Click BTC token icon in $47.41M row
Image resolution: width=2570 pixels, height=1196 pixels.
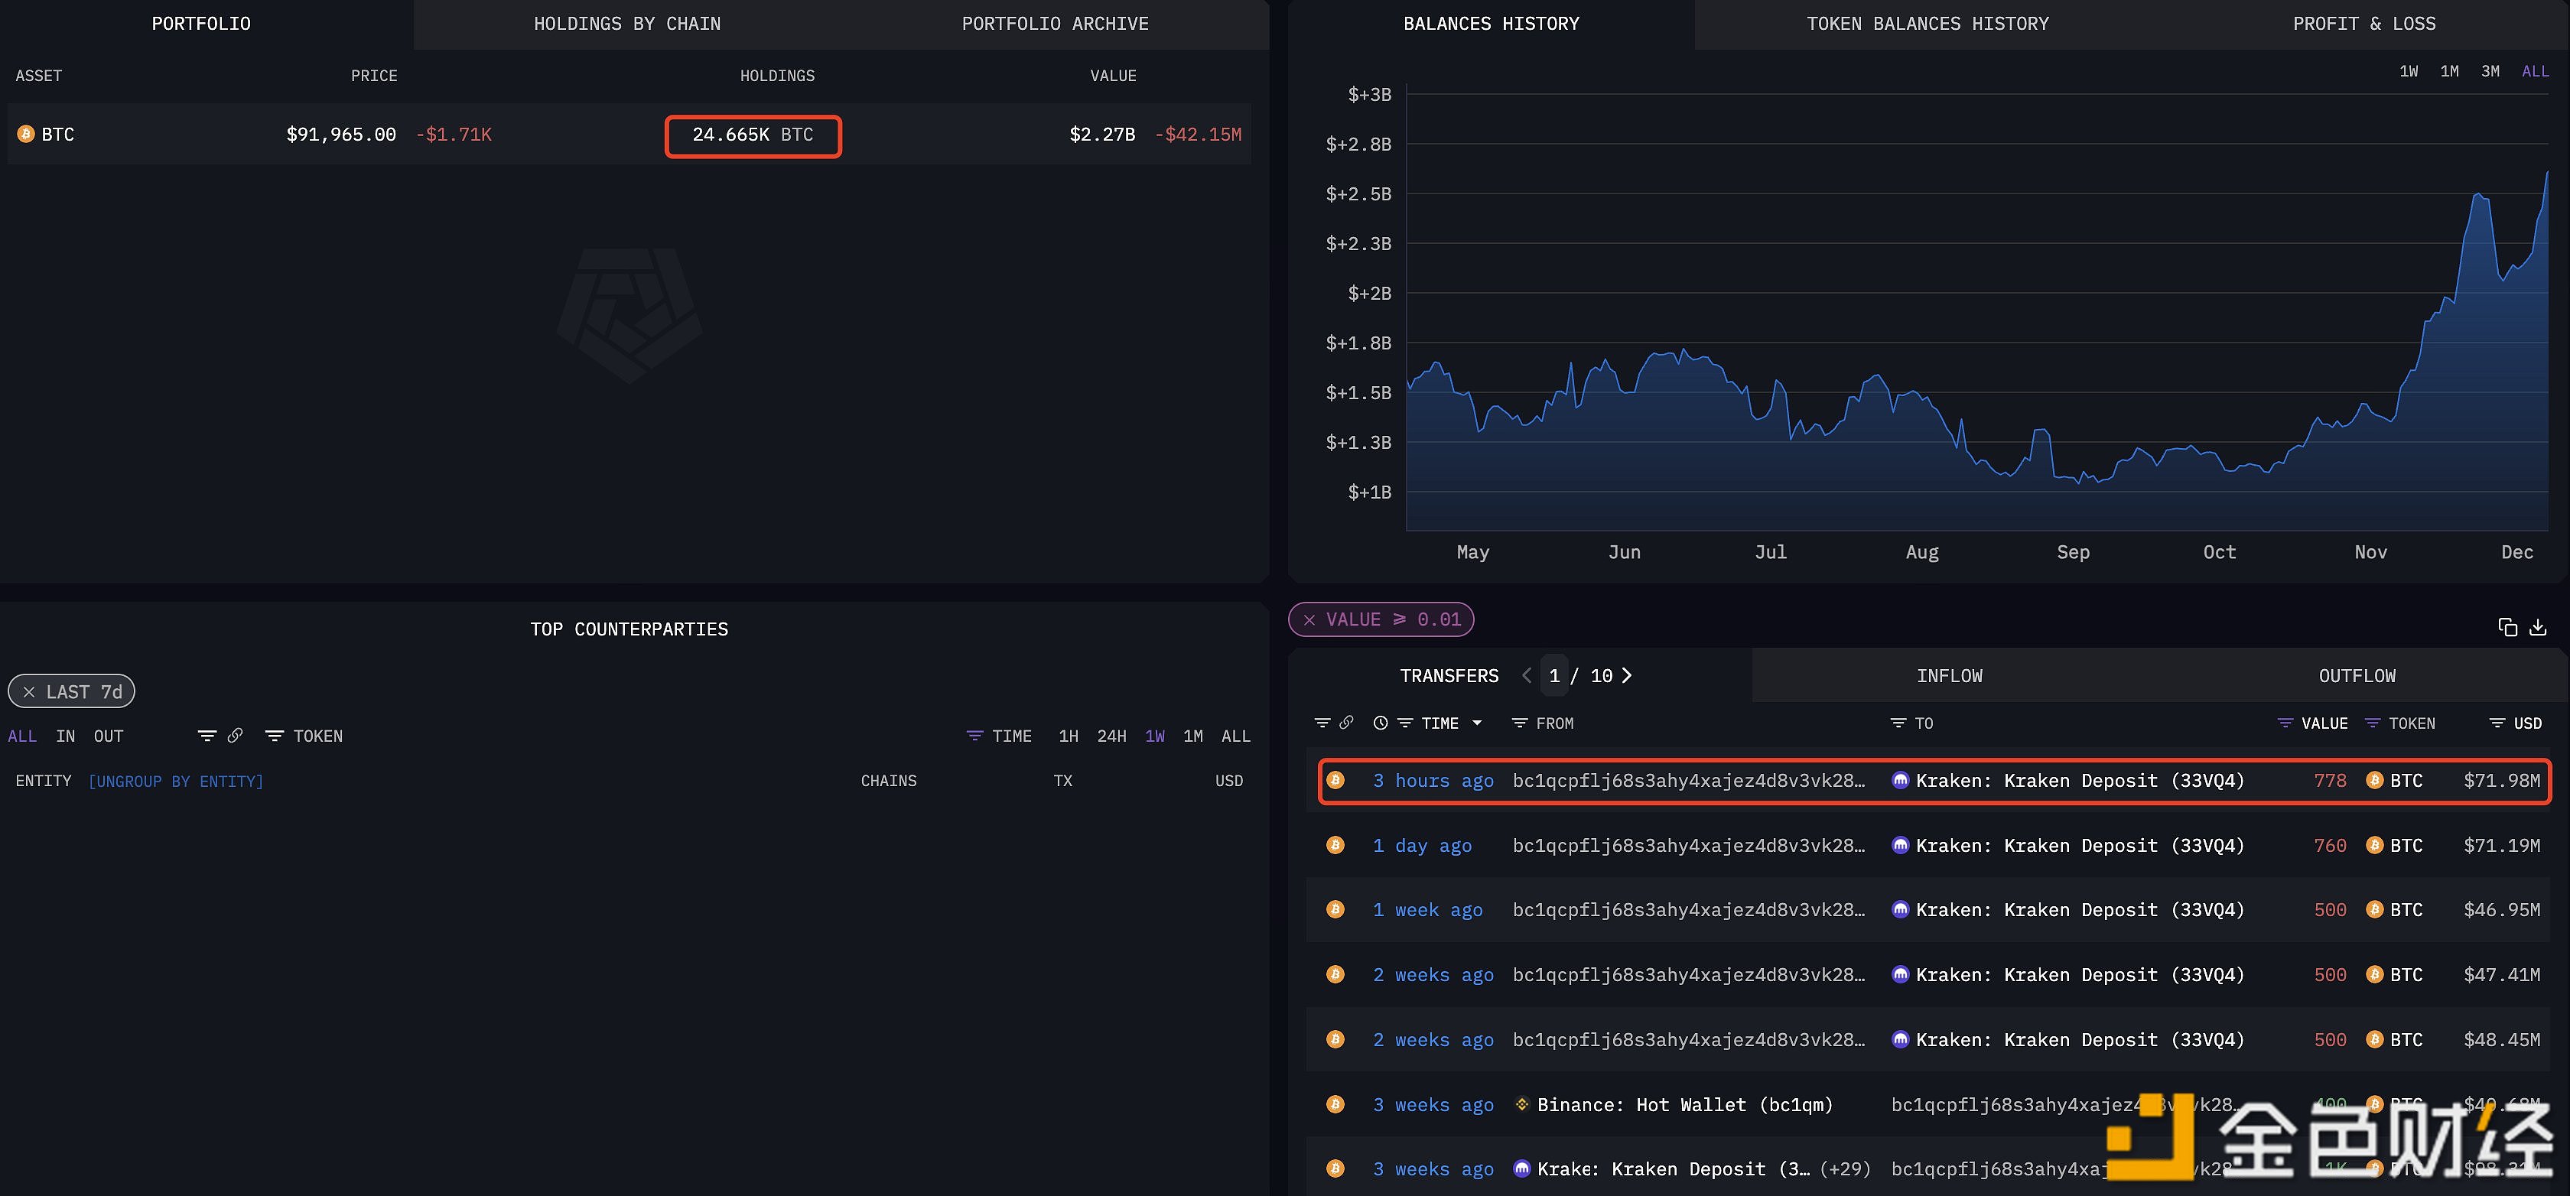click(2376, 974)
